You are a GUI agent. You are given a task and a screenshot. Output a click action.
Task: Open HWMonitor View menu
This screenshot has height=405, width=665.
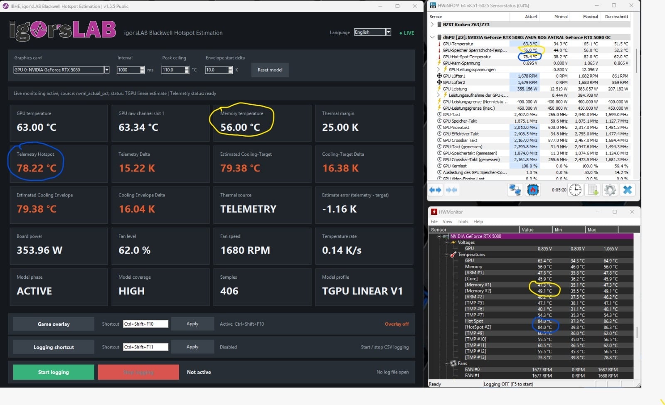coord(447,221)
